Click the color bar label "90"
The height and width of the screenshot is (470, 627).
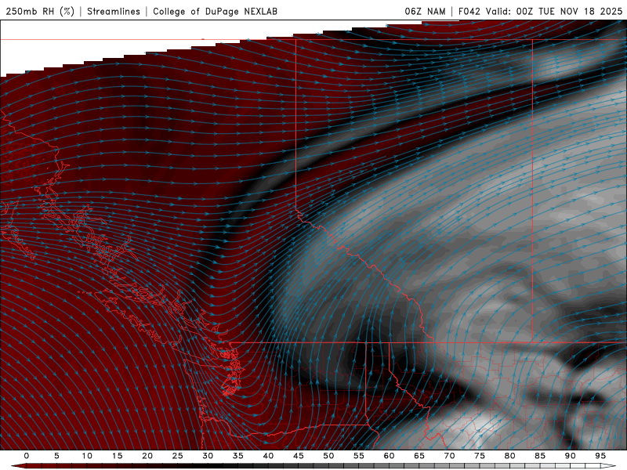coord(571,456)
